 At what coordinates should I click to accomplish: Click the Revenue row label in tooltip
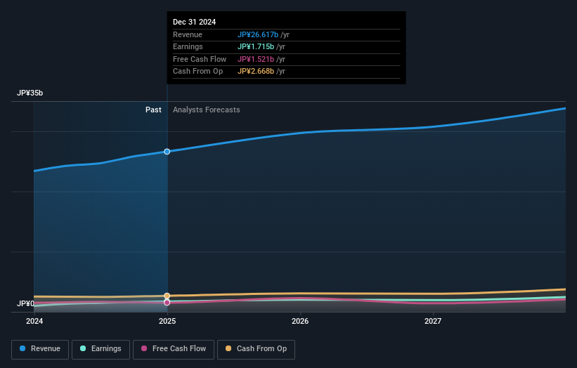tap(188, 34)
